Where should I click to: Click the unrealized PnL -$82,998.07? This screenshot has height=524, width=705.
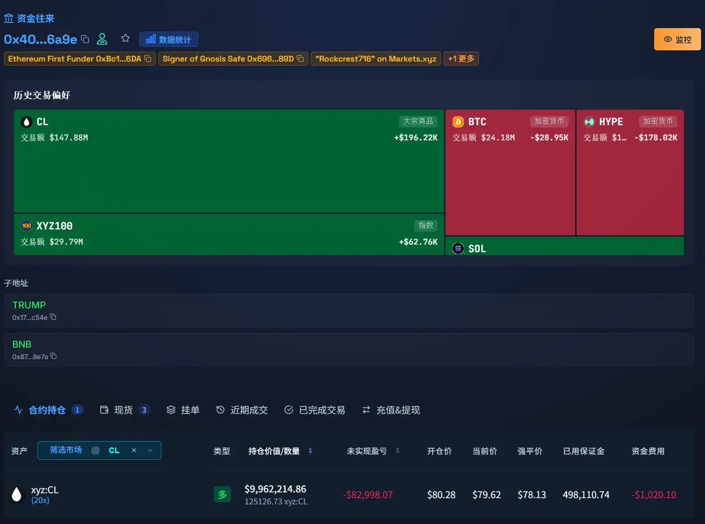tap(368, 495)
